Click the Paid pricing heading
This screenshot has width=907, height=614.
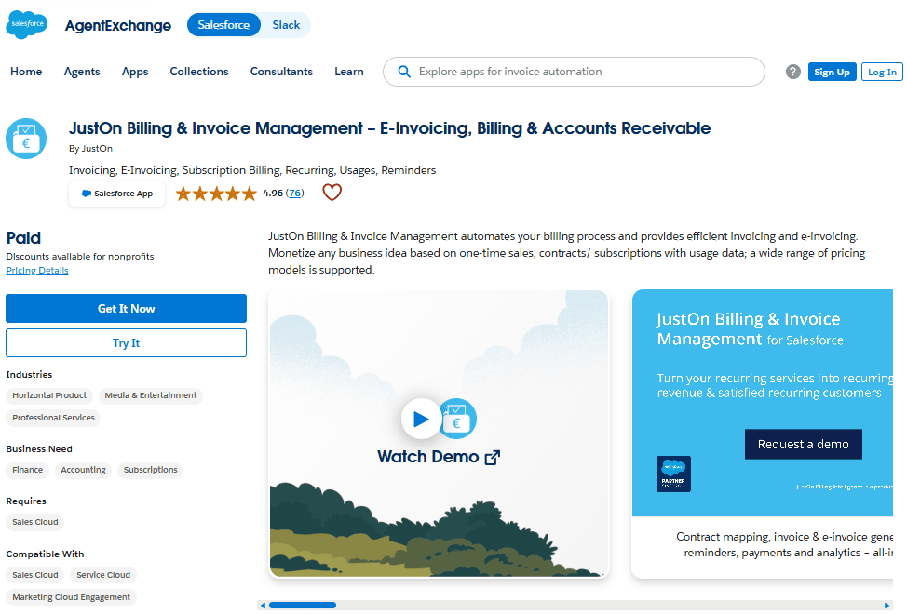(23, 238)
